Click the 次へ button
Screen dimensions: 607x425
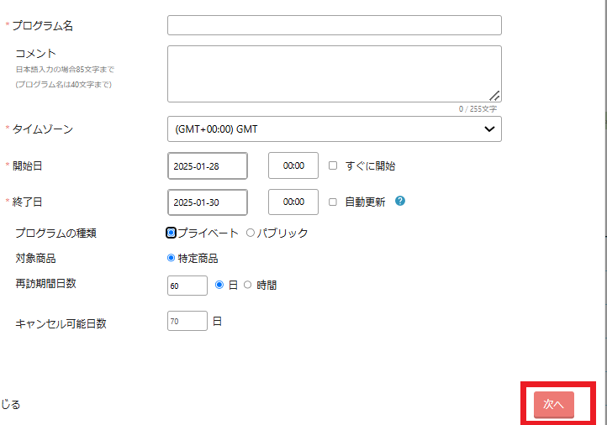[553, 404]
